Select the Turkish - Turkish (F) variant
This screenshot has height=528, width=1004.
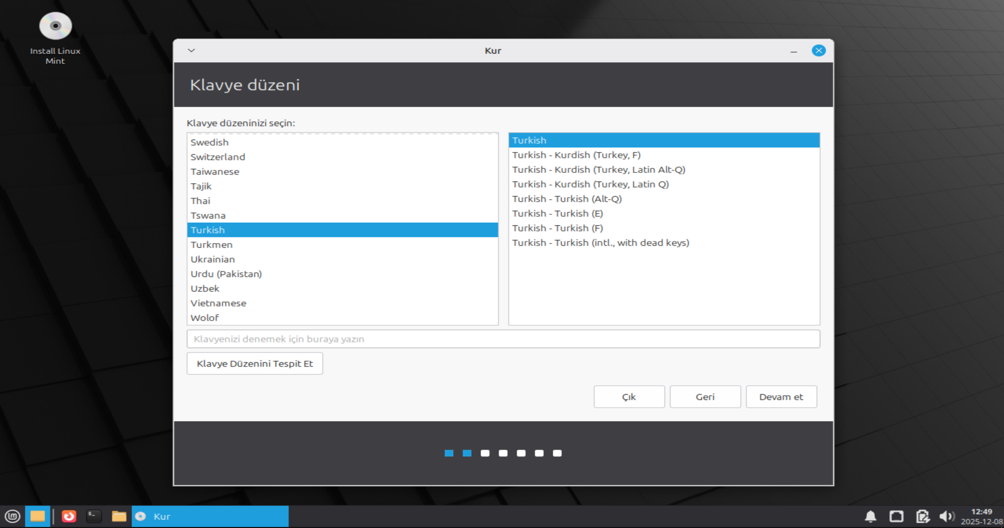pos(557,228)
